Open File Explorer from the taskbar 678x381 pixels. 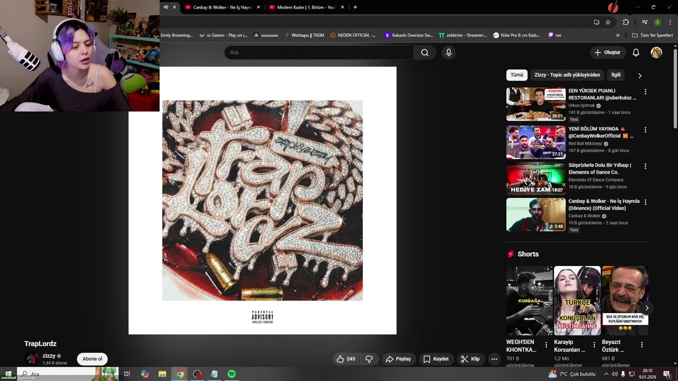coord(162,374)
